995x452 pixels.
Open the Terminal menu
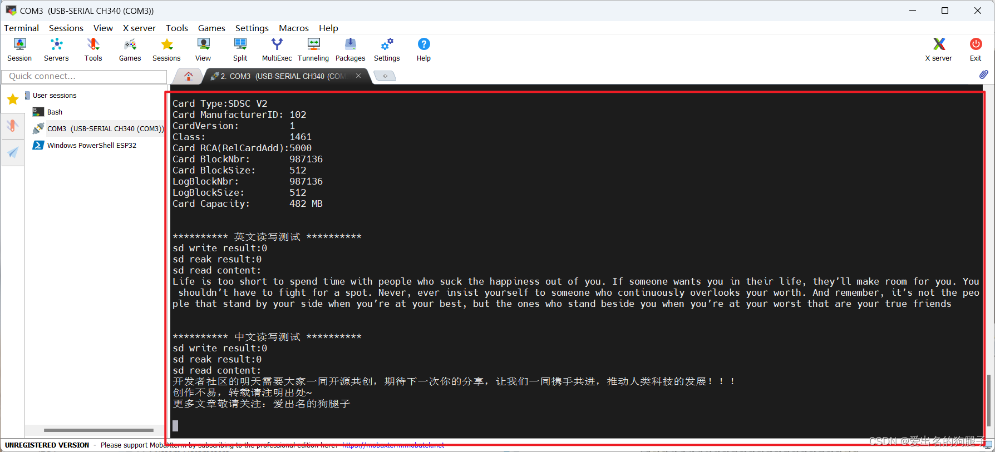(x=22, y=28)
